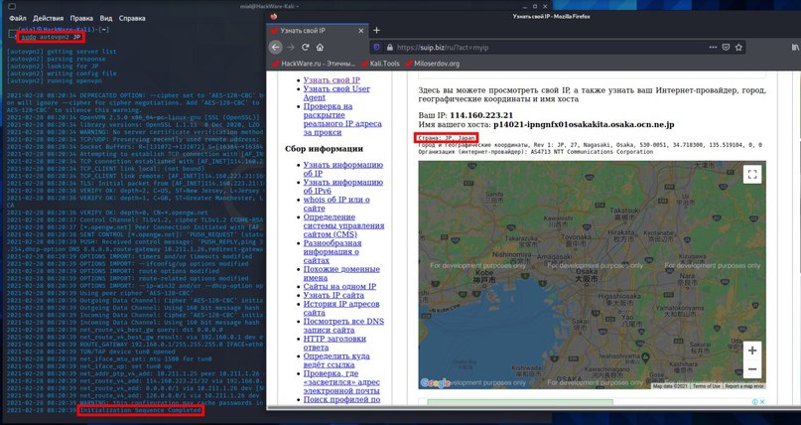801x425 pixels.
Task: Show site security padlock info
Action: [x=390, y=47]
